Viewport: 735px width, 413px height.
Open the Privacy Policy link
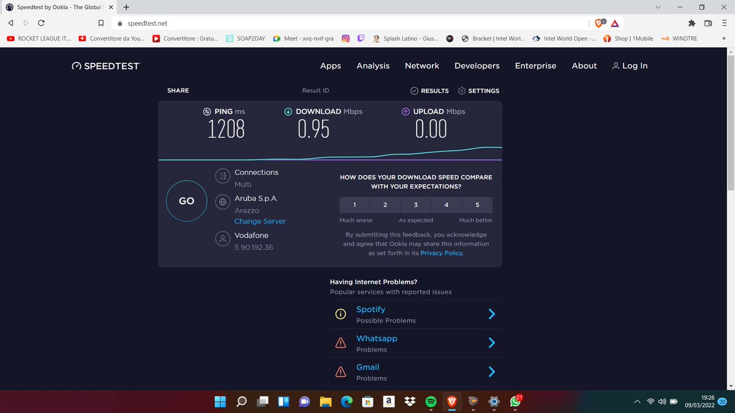tap(442, 253)
